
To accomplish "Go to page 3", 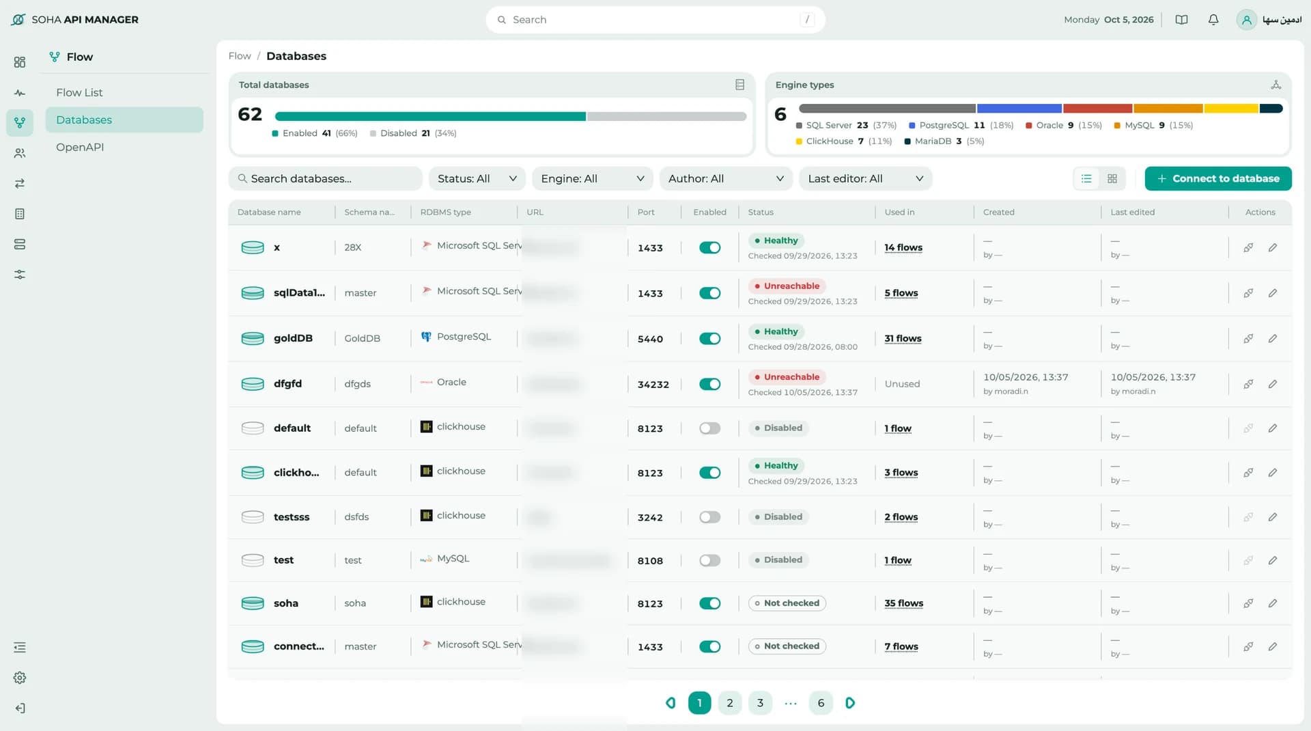I will pyautogui.click(x=760, y=703).
